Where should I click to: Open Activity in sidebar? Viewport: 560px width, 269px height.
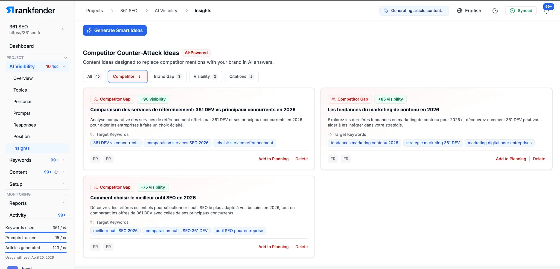(18, 215)
